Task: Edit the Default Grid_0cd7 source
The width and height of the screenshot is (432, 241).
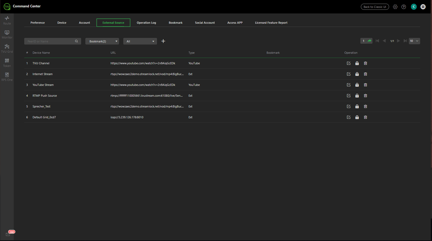Action: click(x=348, y=117)
